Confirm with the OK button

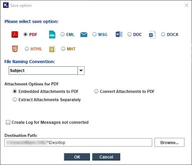tap(77, 157)
